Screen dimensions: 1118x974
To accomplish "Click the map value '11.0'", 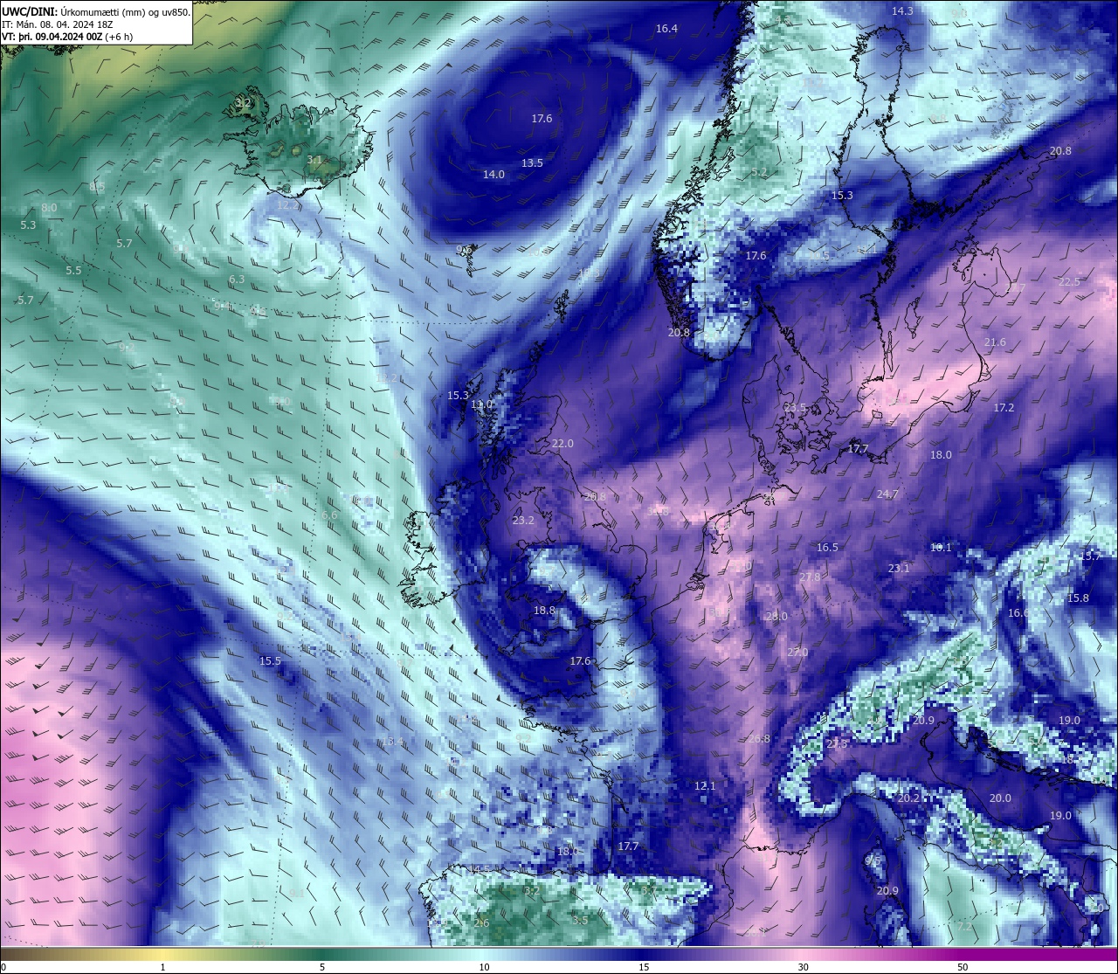I will pyautogui.click(x=482, y=405).
